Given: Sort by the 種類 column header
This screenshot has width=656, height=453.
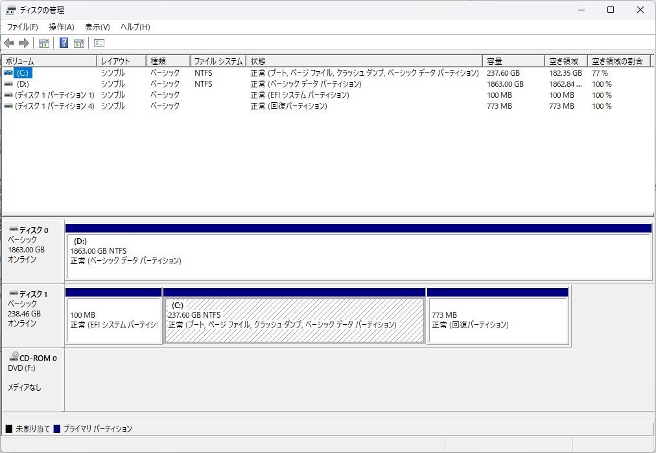Looking at the screenshot, I should 168,61.
